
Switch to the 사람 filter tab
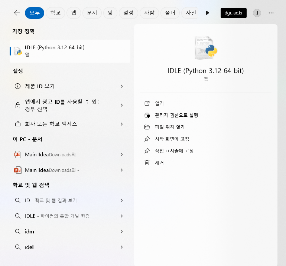pos(149,13)
